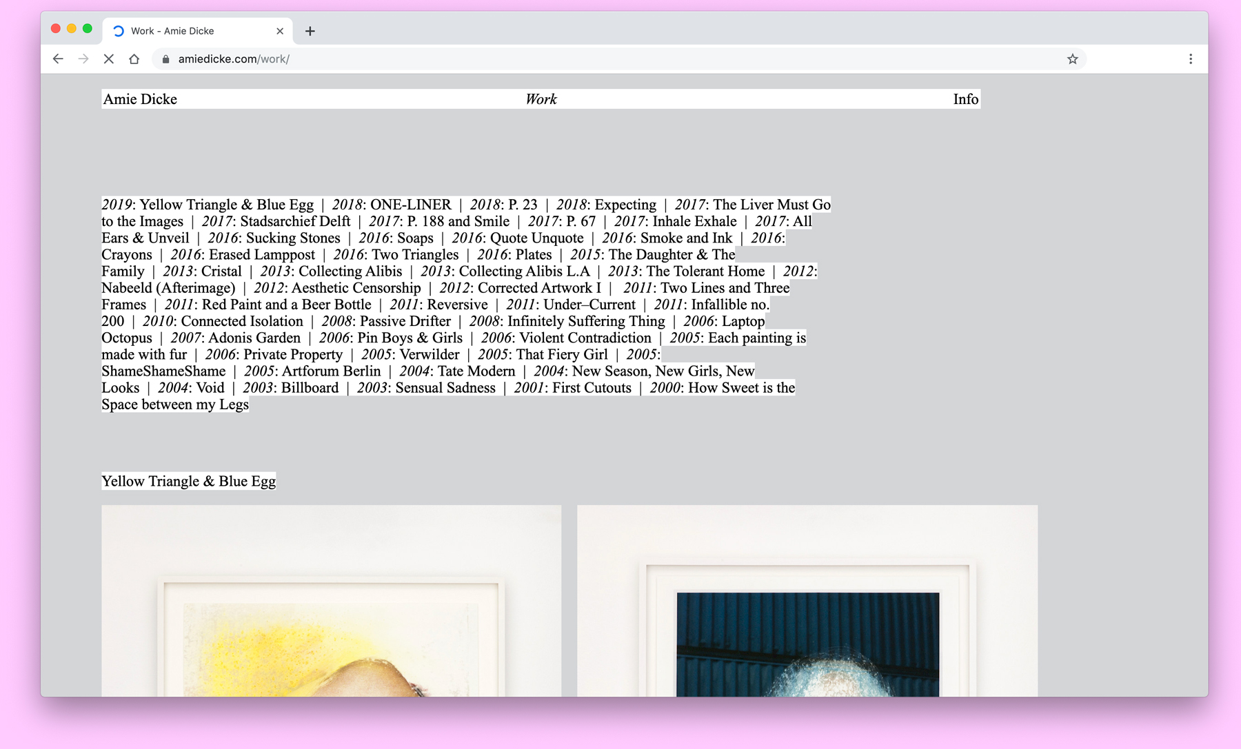Open Infinitely Suffering Thing link
Viewport: 1241px width, 749px height.
coord(586,321)
